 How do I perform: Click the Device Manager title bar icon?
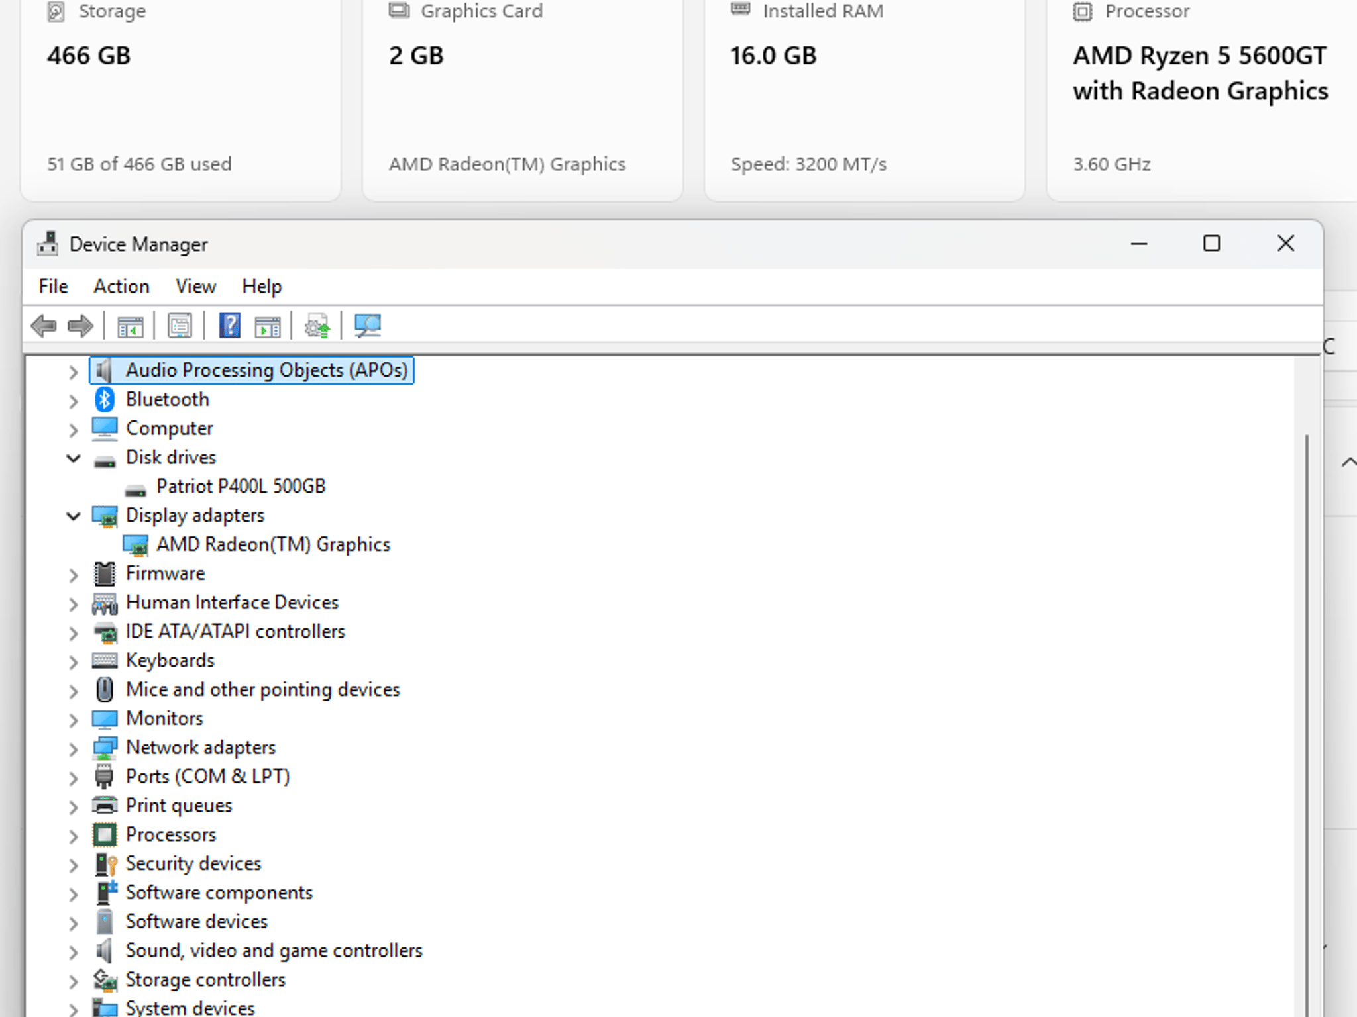[47, 244]
